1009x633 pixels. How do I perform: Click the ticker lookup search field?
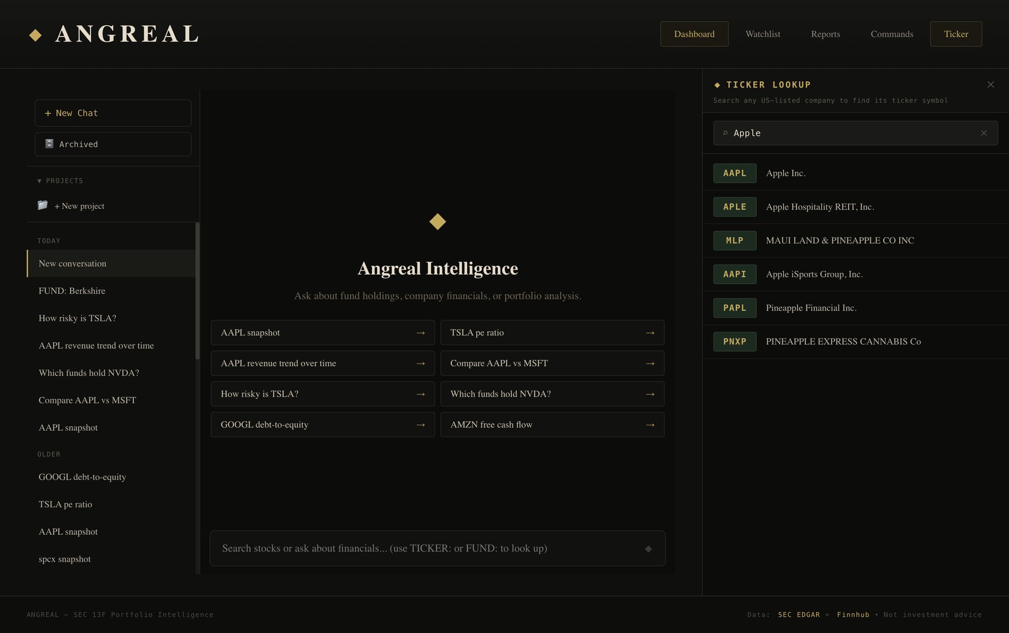pyautogui.click(x=855, y=133)
